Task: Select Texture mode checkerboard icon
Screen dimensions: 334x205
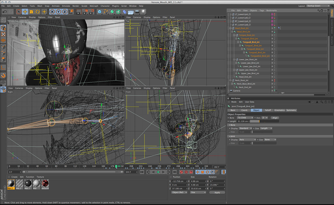Action: click(3, 34)
